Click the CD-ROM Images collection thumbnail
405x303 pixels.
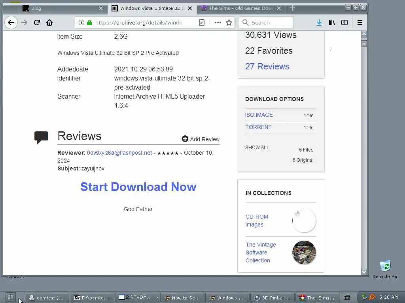(304, 221)
